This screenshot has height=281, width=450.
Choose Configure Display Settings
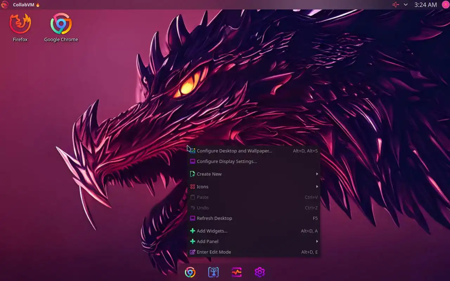253,161
